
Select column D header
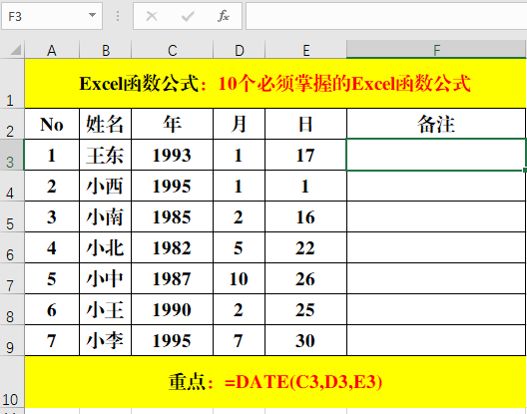239,51
